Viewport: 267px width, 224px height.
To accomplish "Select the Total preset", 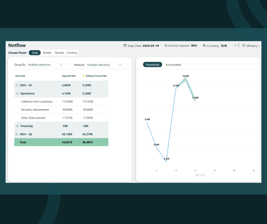I will [35, 53].
